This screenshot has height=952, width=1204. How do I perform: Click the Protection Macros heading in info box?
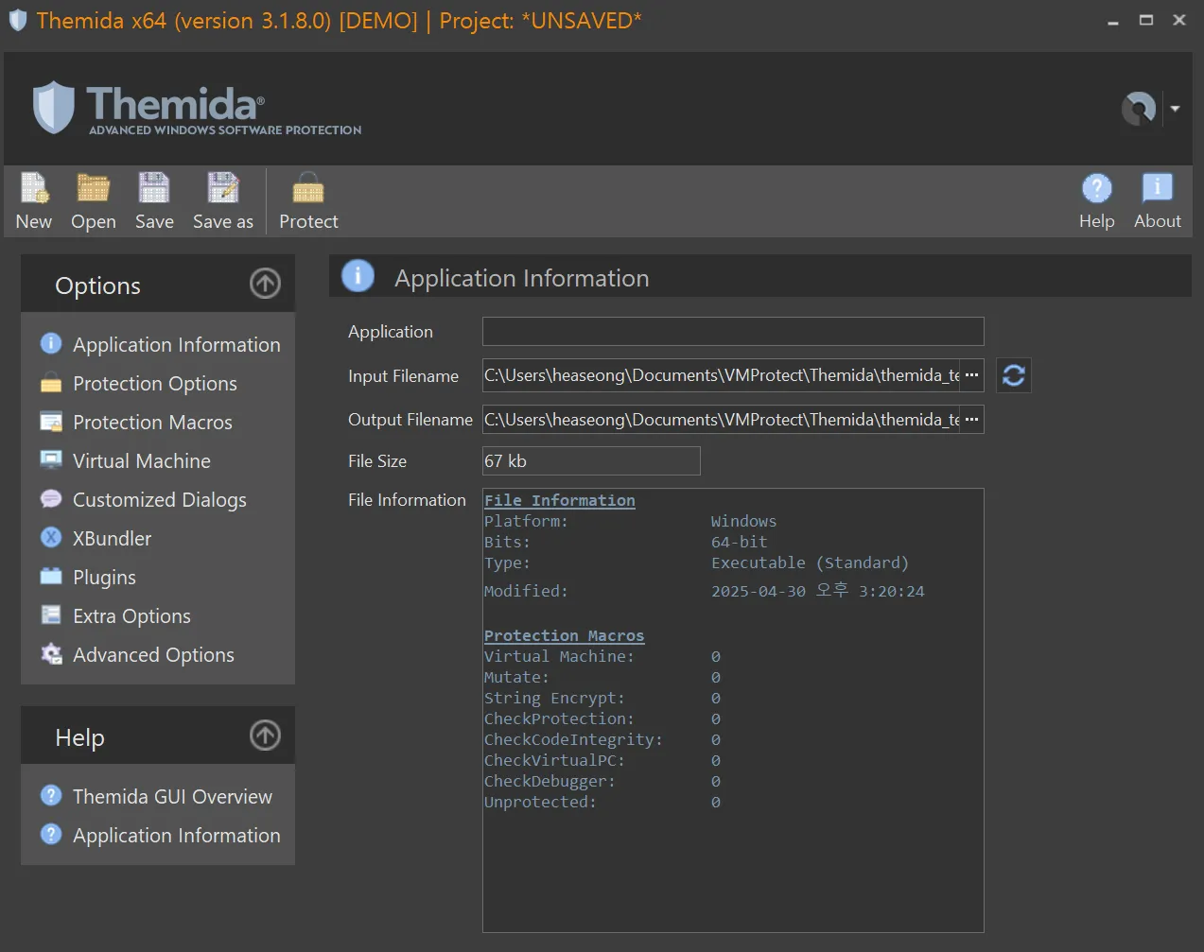[565, 635]
